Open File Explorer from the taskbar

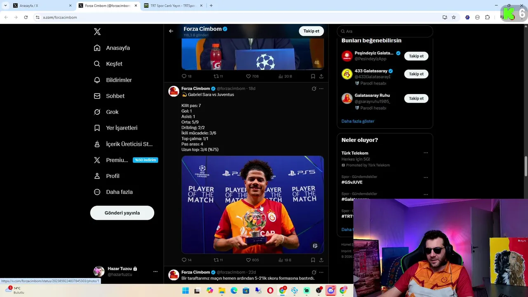coord(222,291)
